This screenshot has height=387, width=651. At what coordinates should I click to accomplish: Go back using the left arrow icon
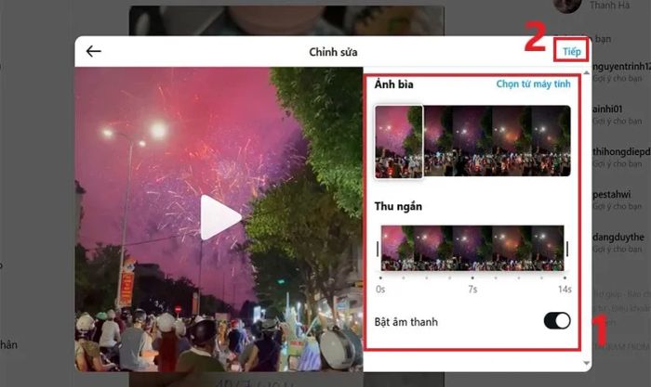pos(93,51)
